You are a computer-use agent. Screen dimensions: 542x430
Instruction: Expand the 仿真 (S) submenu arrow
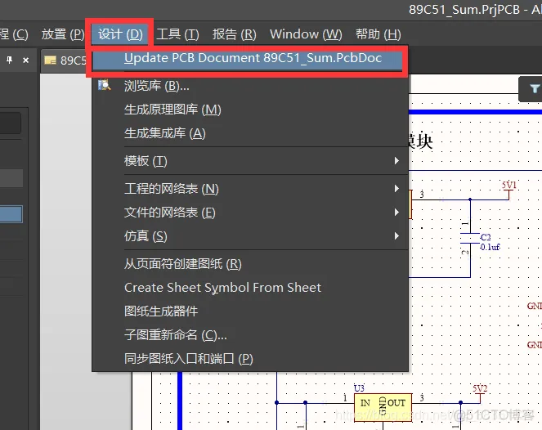[x=396, y=235]
